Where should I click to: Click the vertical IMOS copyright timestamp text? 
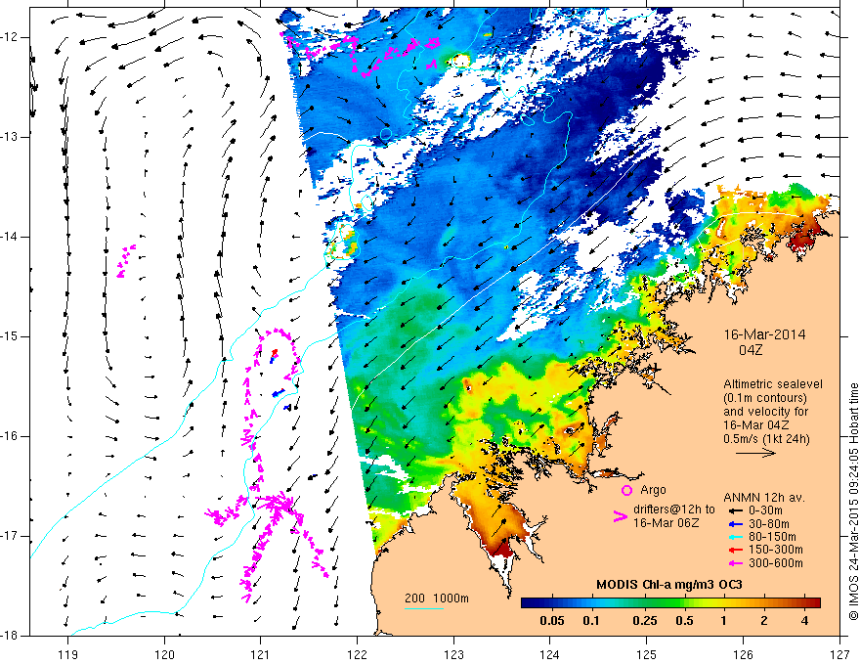click(853, 503)
